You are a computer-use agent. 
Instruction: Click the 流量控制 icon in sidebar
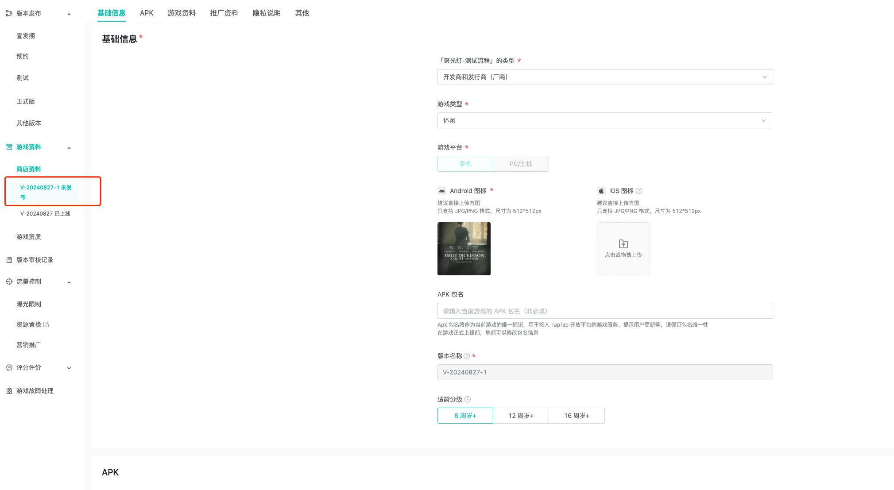point(9,282)
